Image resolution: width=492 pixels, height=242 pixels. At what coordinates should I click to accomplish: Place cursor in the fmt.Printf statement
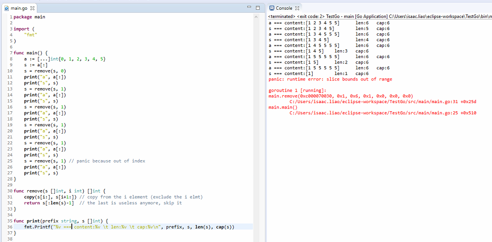[x=121, y=227]
